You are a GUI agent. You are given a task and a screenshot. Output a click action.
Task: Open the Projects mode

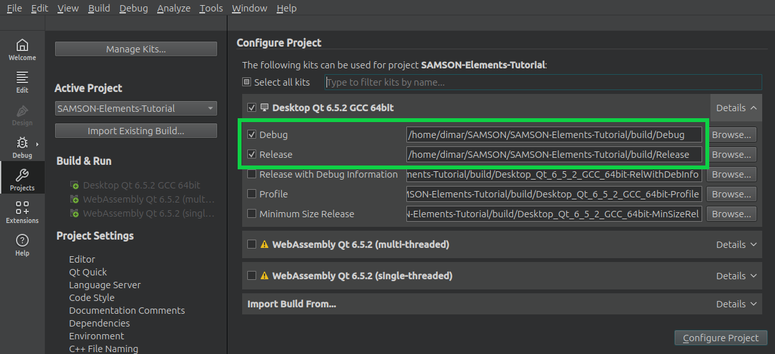pos(22,180)
